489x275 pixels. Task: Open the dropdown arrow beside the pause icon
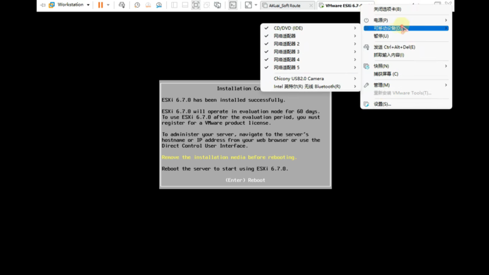pyautogui.click(x=108, y=5)
